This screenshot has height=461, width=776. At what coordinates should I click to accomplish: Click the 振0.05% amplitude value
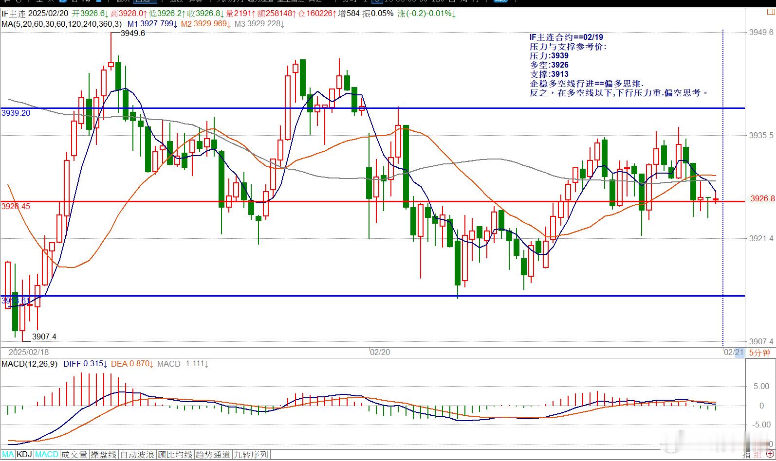tap(377, 14)
